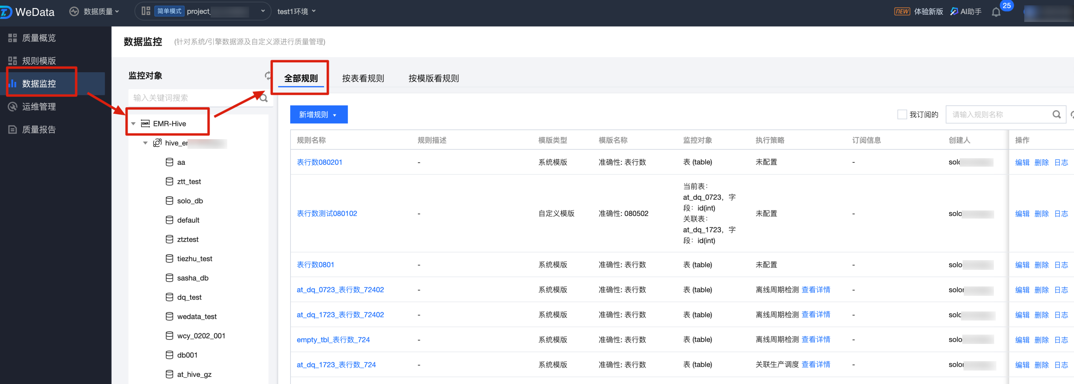Screen dimensions: 1074x384
Task: Click the notification bell icon
Action: click(x=996, y=12)
